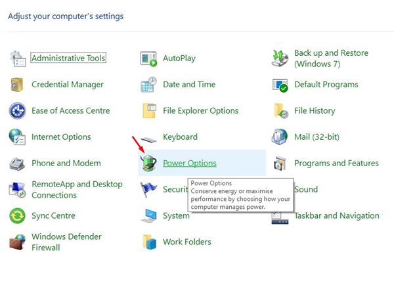This screenshot has height=285, width=394.
Task: Open the Windows Defender Firewall link
Action: pos(66,242)
